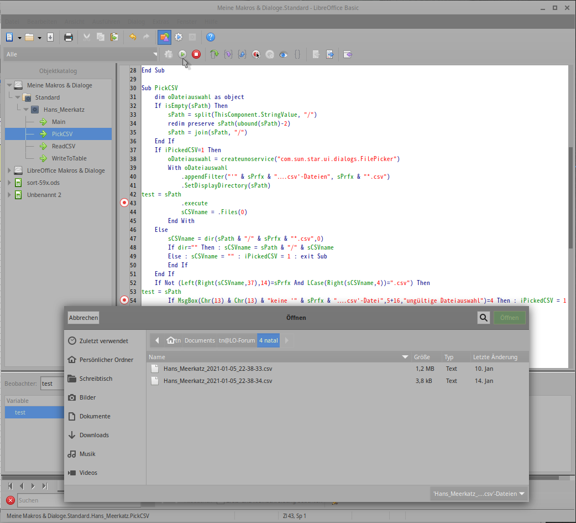Go to tn@LO-Forum in the path bar
The height and width of the screenshot is (523, 576).
237,340
